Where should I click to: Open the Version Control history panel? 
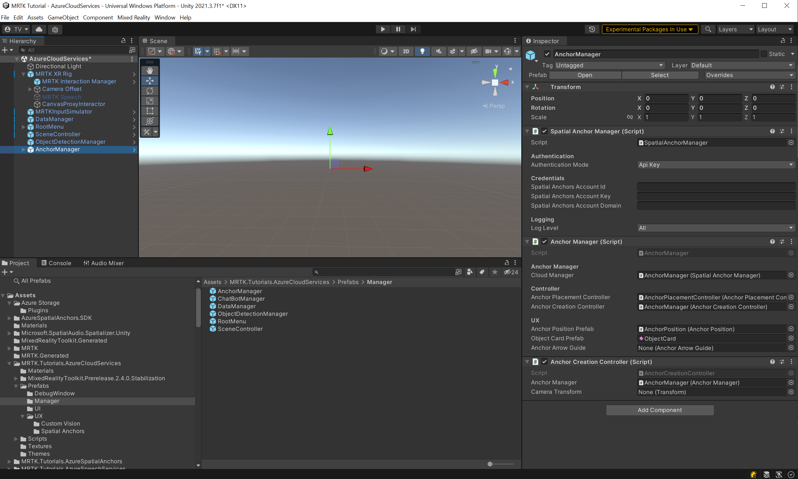point(591,29)
